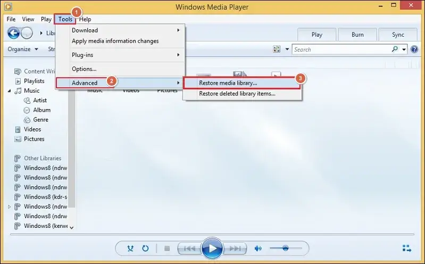Mute the volume speaker icon
This screenshot has height=264, width=425.
point(258,248)
